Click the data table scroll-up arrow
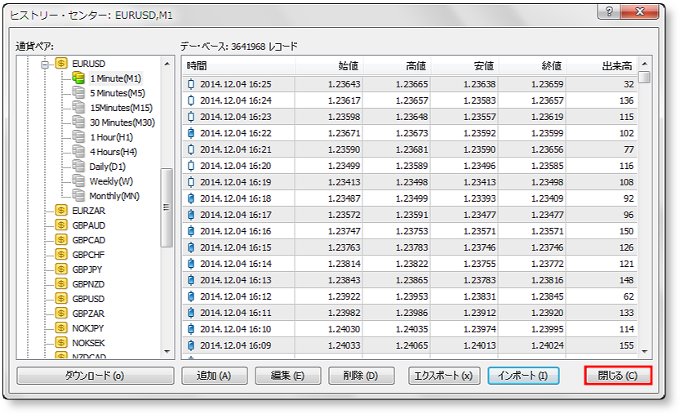Image resolution: width=680 pixels, height=414 pixels. (645, 64)
